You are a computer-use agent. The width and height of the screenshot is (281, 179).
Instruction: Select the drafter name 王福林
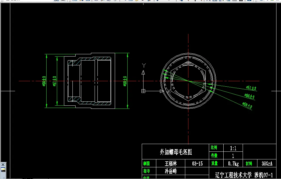click(x=170, y=163)
